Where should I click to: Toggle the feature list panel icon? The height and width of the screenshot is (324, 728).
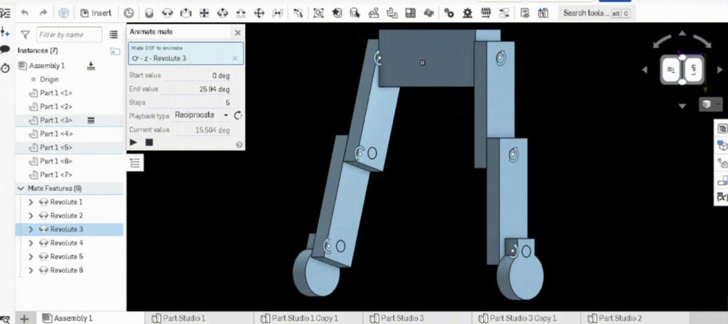tap(135, 162)
